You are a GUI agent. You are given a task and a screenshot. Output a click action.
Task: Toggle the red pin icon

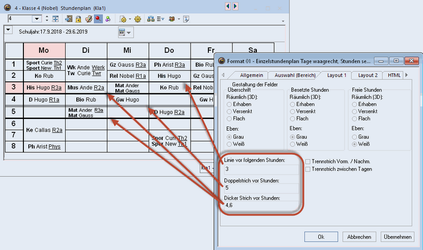click(98, 19)
